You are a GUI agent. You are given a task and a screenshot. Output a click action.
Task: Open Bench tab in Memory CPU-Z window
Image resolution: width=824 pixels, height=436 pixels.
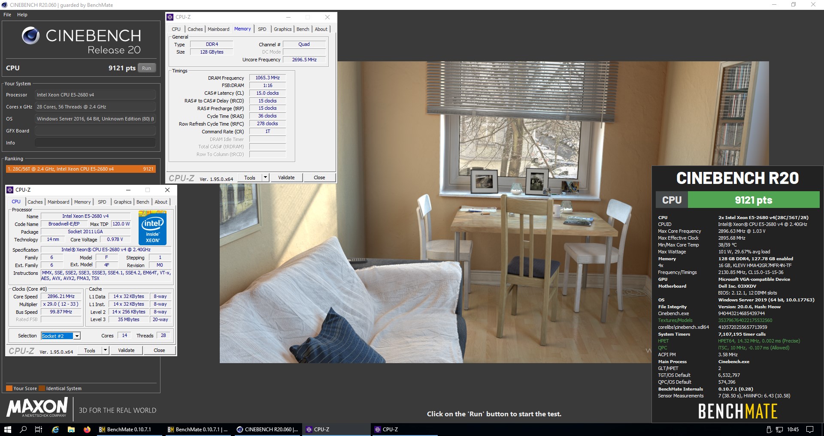pos(303,29)
